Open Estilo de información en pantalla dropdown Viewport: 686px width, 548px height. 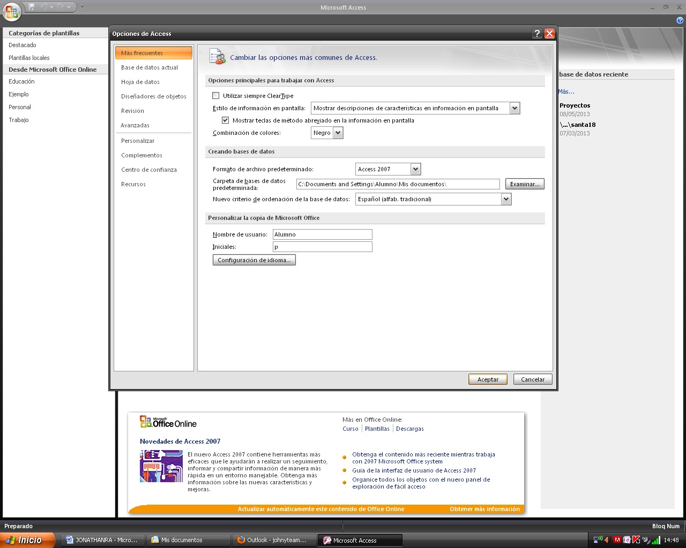pos(514,108)
